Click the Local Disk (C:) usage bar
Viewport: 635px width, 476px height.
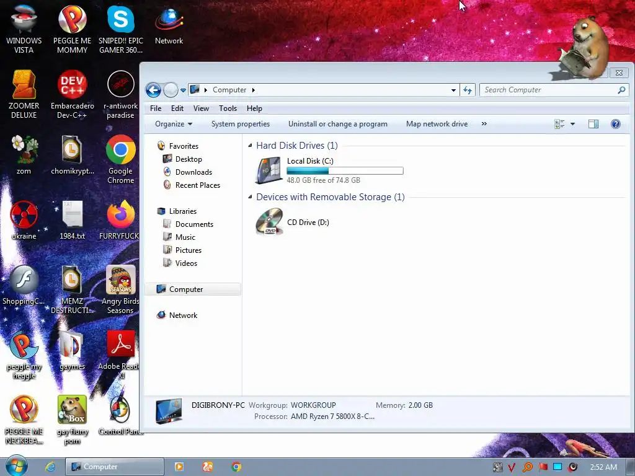point(345,171)
